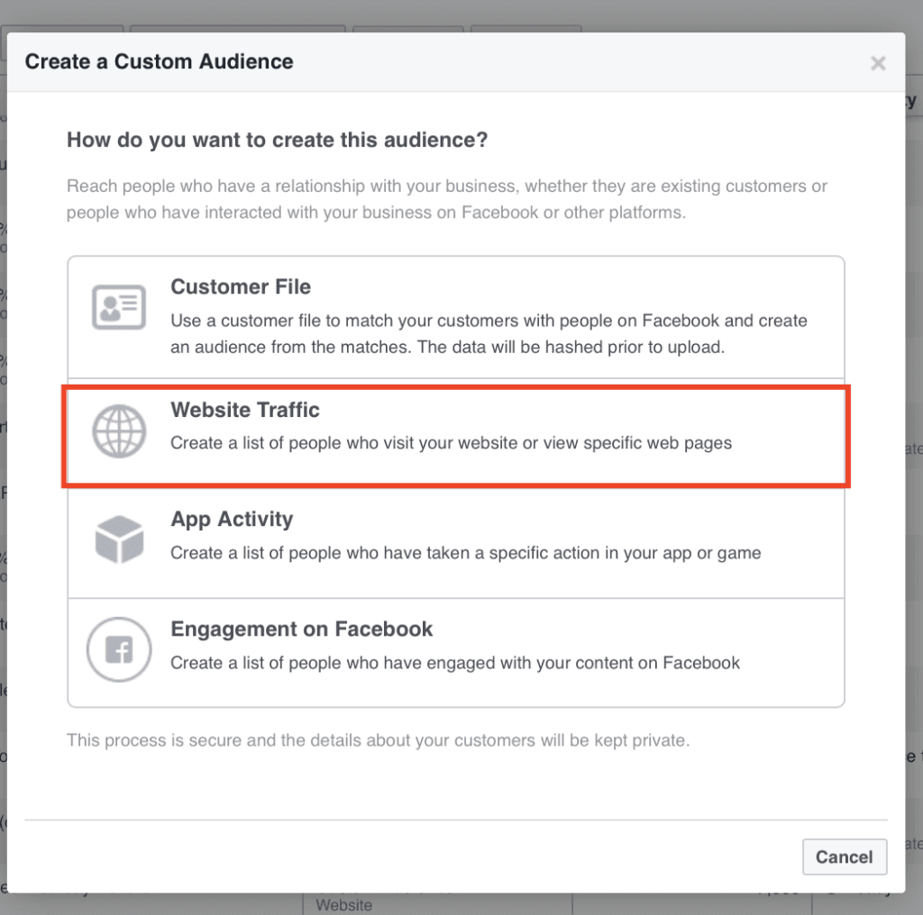Close the Create a Custom Audience dialog
This screenshot has height=915, width=923.
pos(877,63)
